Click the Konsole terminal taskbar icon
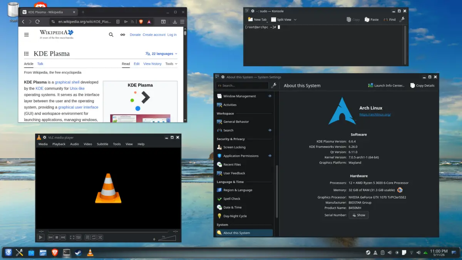Screen dimensions: 462x260 67,253
